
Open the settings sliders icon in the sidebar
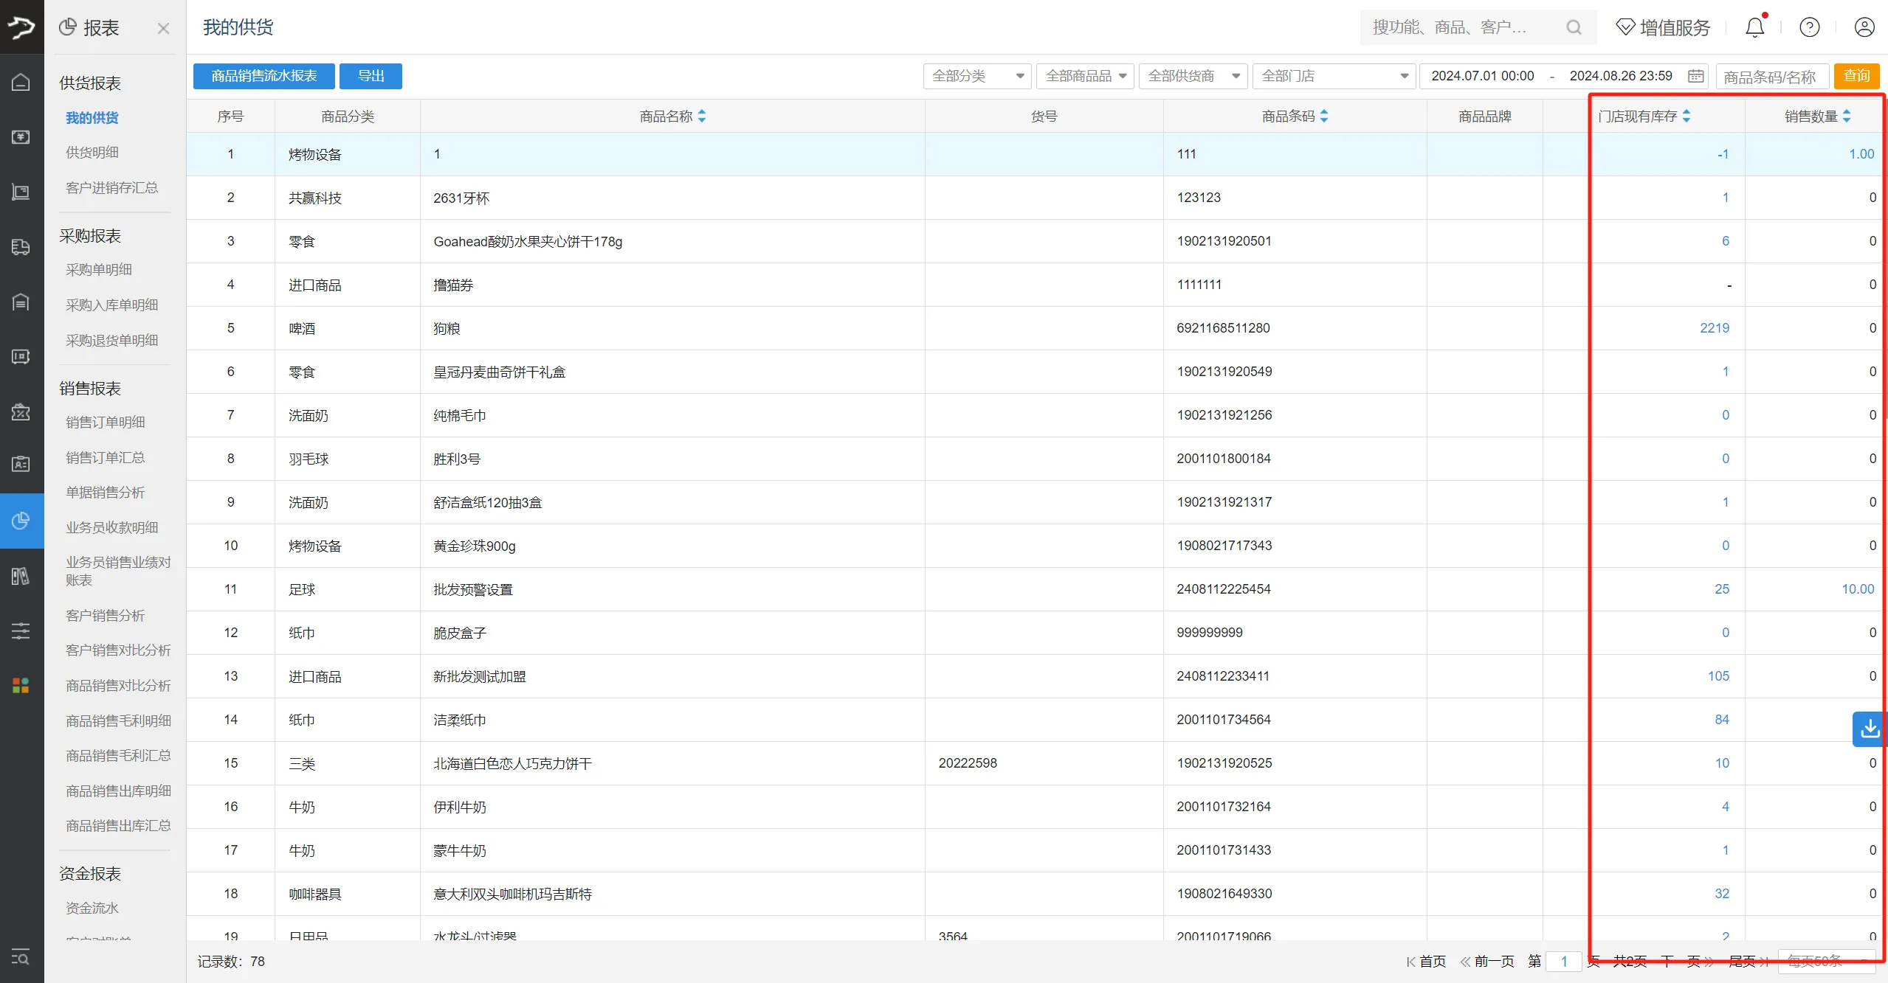21,631
